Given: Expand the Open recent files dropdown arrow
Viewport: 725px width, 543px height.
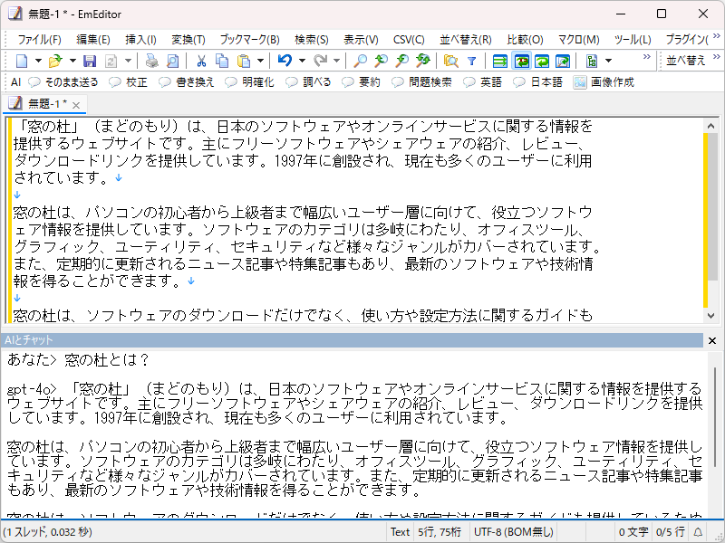Looking at the screenshot, I should (72, 61).
